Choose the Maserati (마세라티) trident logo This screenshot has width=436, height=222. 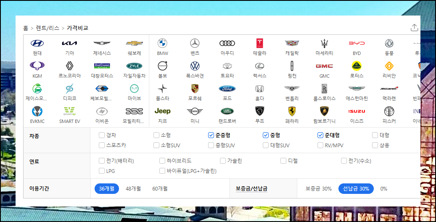tap(324, 43)
